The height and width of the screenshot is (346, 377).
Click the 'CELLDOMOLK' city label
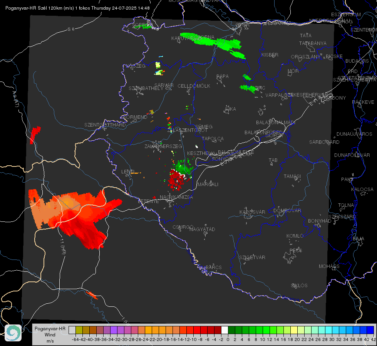pos(194,86)
